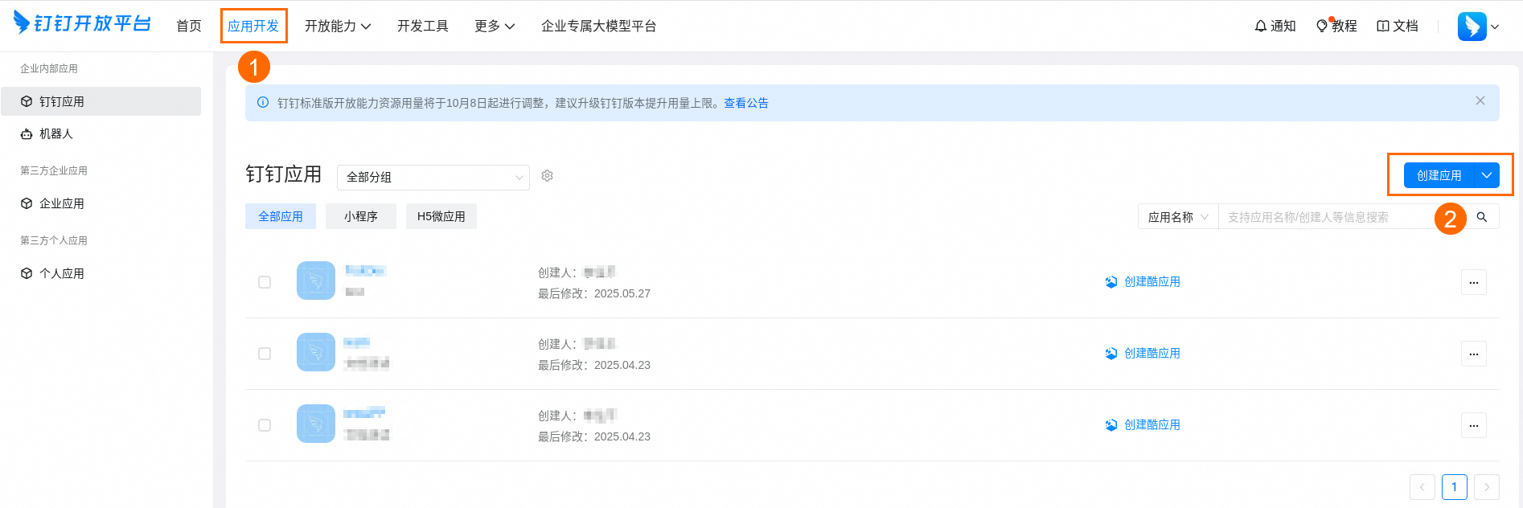Click the first app's blurred name
This screenshot has height=508, width=1523.
point(365,270)
